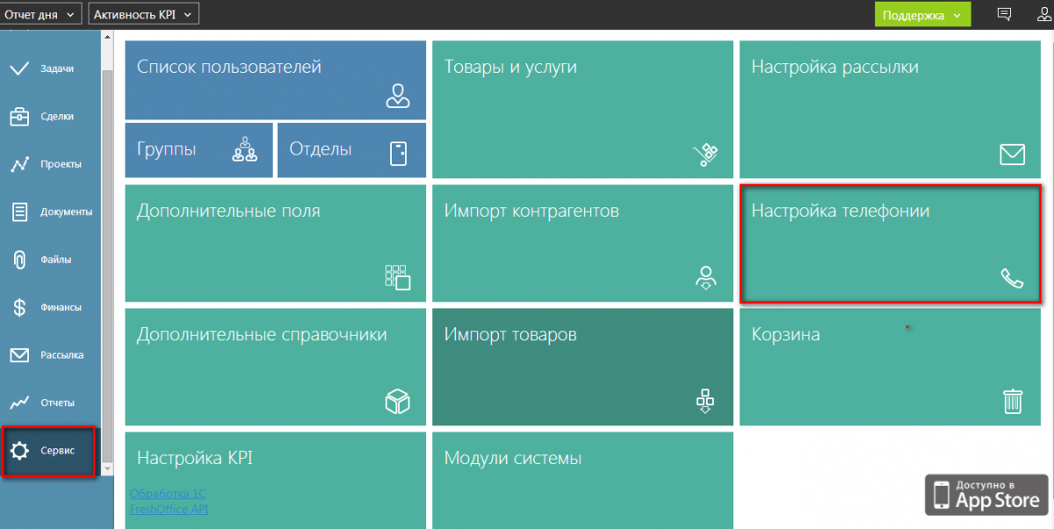Go to Отчеты in the sidebar
Image resolution: width=1054 pixels, height=529 pixels.
pos(57,403)
